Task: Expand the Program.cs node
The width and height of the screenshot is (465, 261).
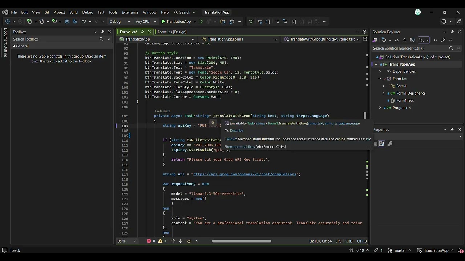Action: (x=380, y=108)
